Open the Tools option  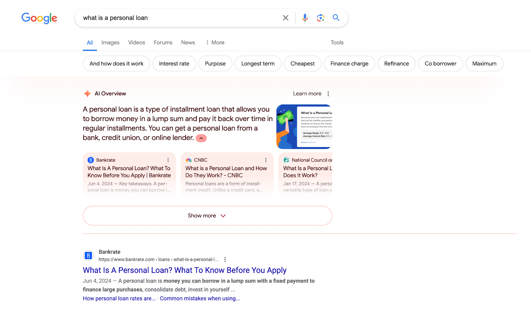pyautogui.click(x=337, y=42)
